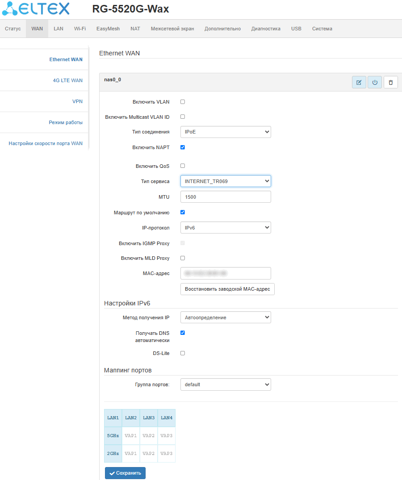This screenshot has height=480, width=402.
Task: Open the 4G LTE WAN sidebar link
Action: point(67,81)
